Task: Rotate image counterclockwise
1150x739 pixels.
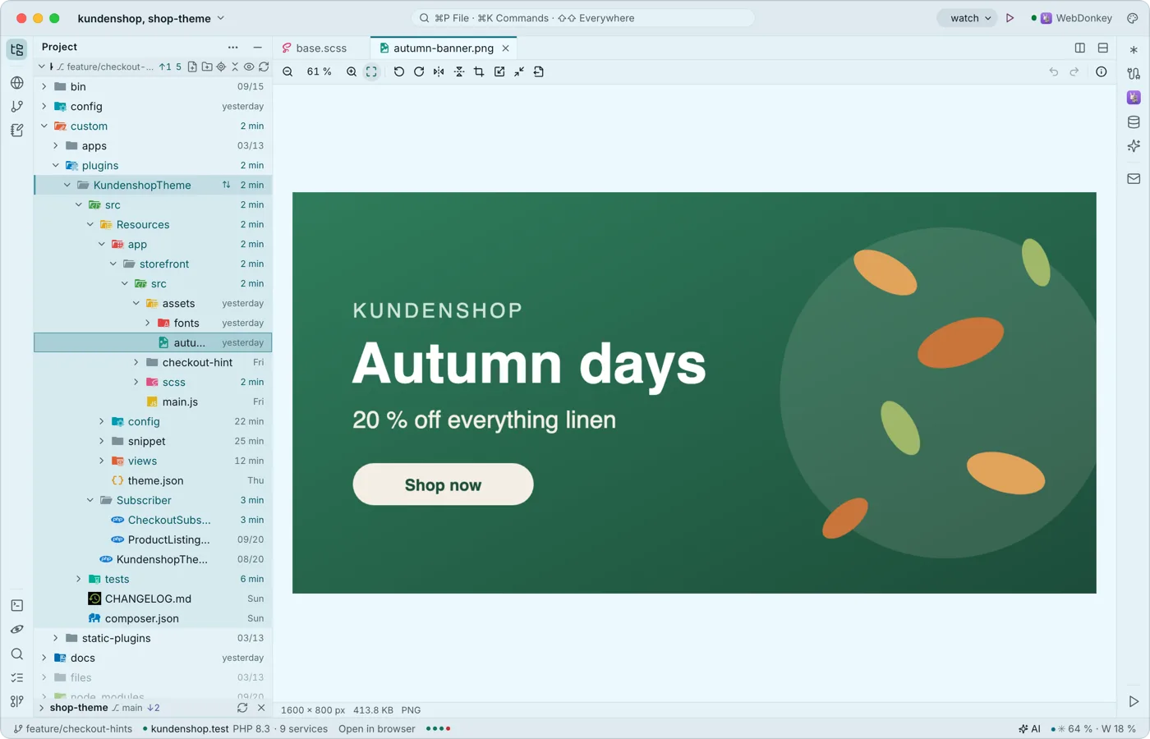Action: tap(399, 72)
